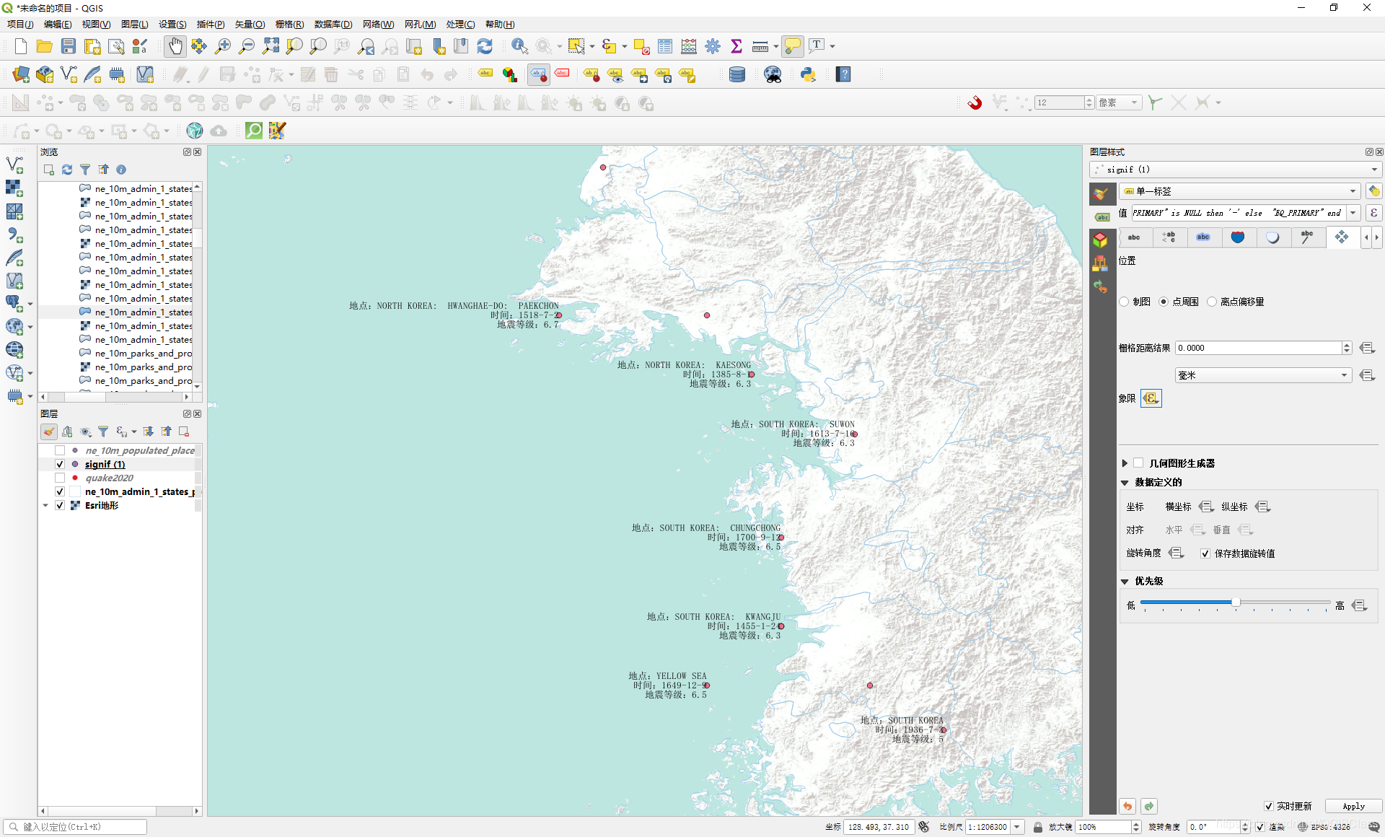
Task: Click the Refresh map icon
Action: click(x=485, y=46)
